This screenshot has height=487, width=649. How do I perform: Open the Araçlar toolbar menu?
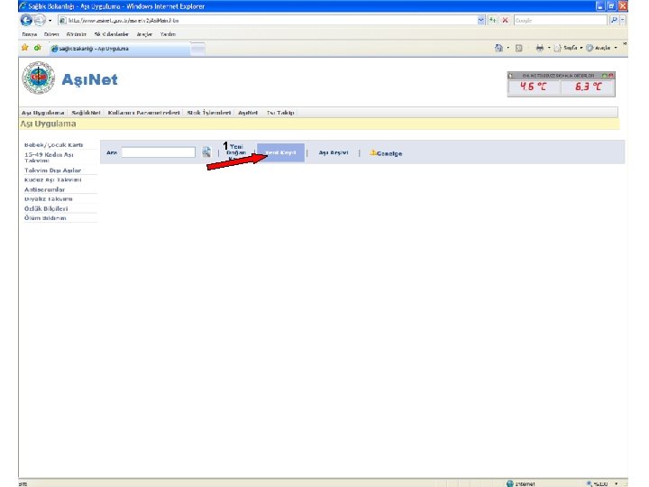[601, 48]
